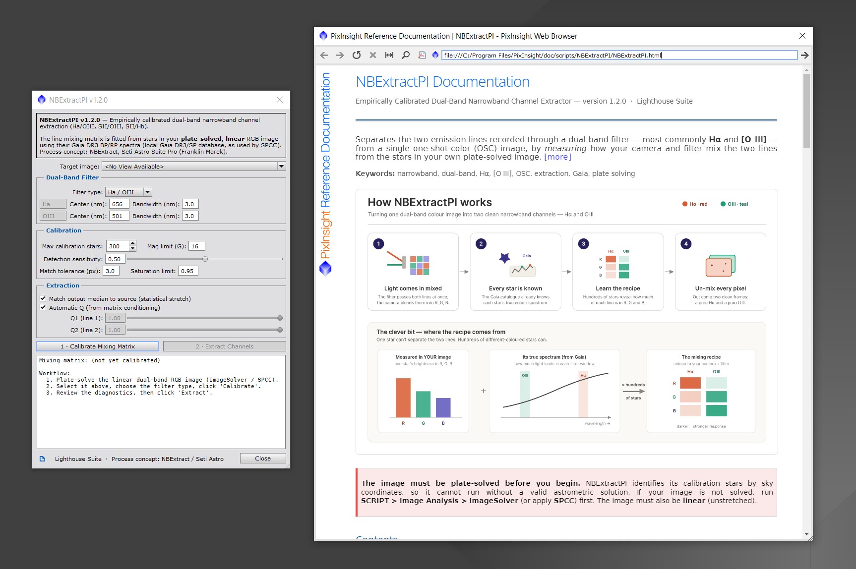
Task: Click the scrollbar up arrow in browser
Action: tap(806, 70)
